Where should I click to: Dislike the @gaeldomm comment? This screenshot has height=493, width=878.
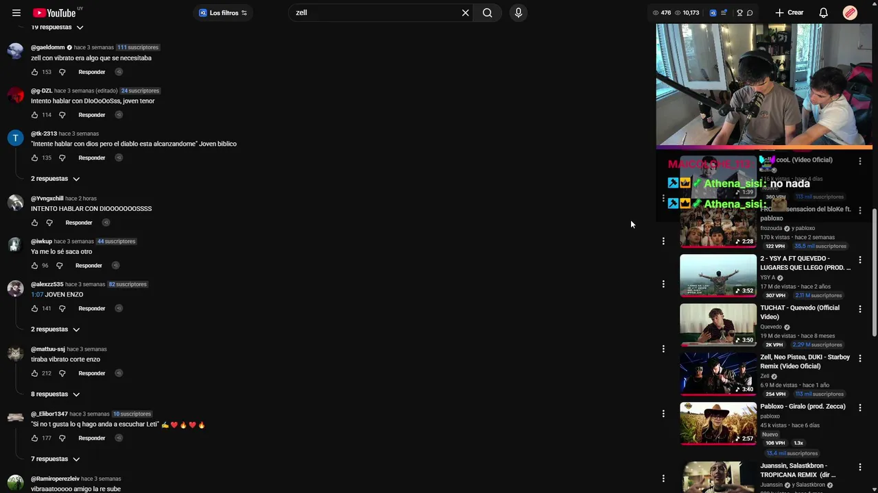coord(62,72)
